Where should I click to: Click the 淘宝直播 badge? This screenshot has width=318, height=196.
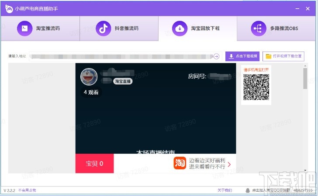123,81
